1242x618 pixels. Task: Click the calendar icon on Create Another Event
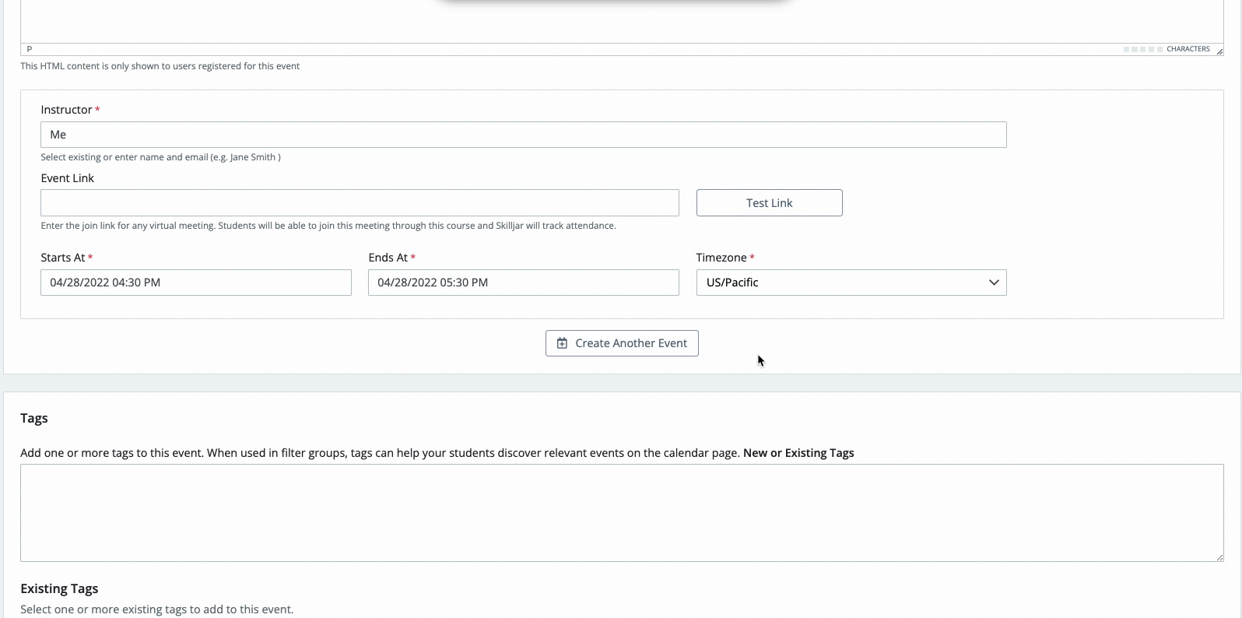click(562, 343)
